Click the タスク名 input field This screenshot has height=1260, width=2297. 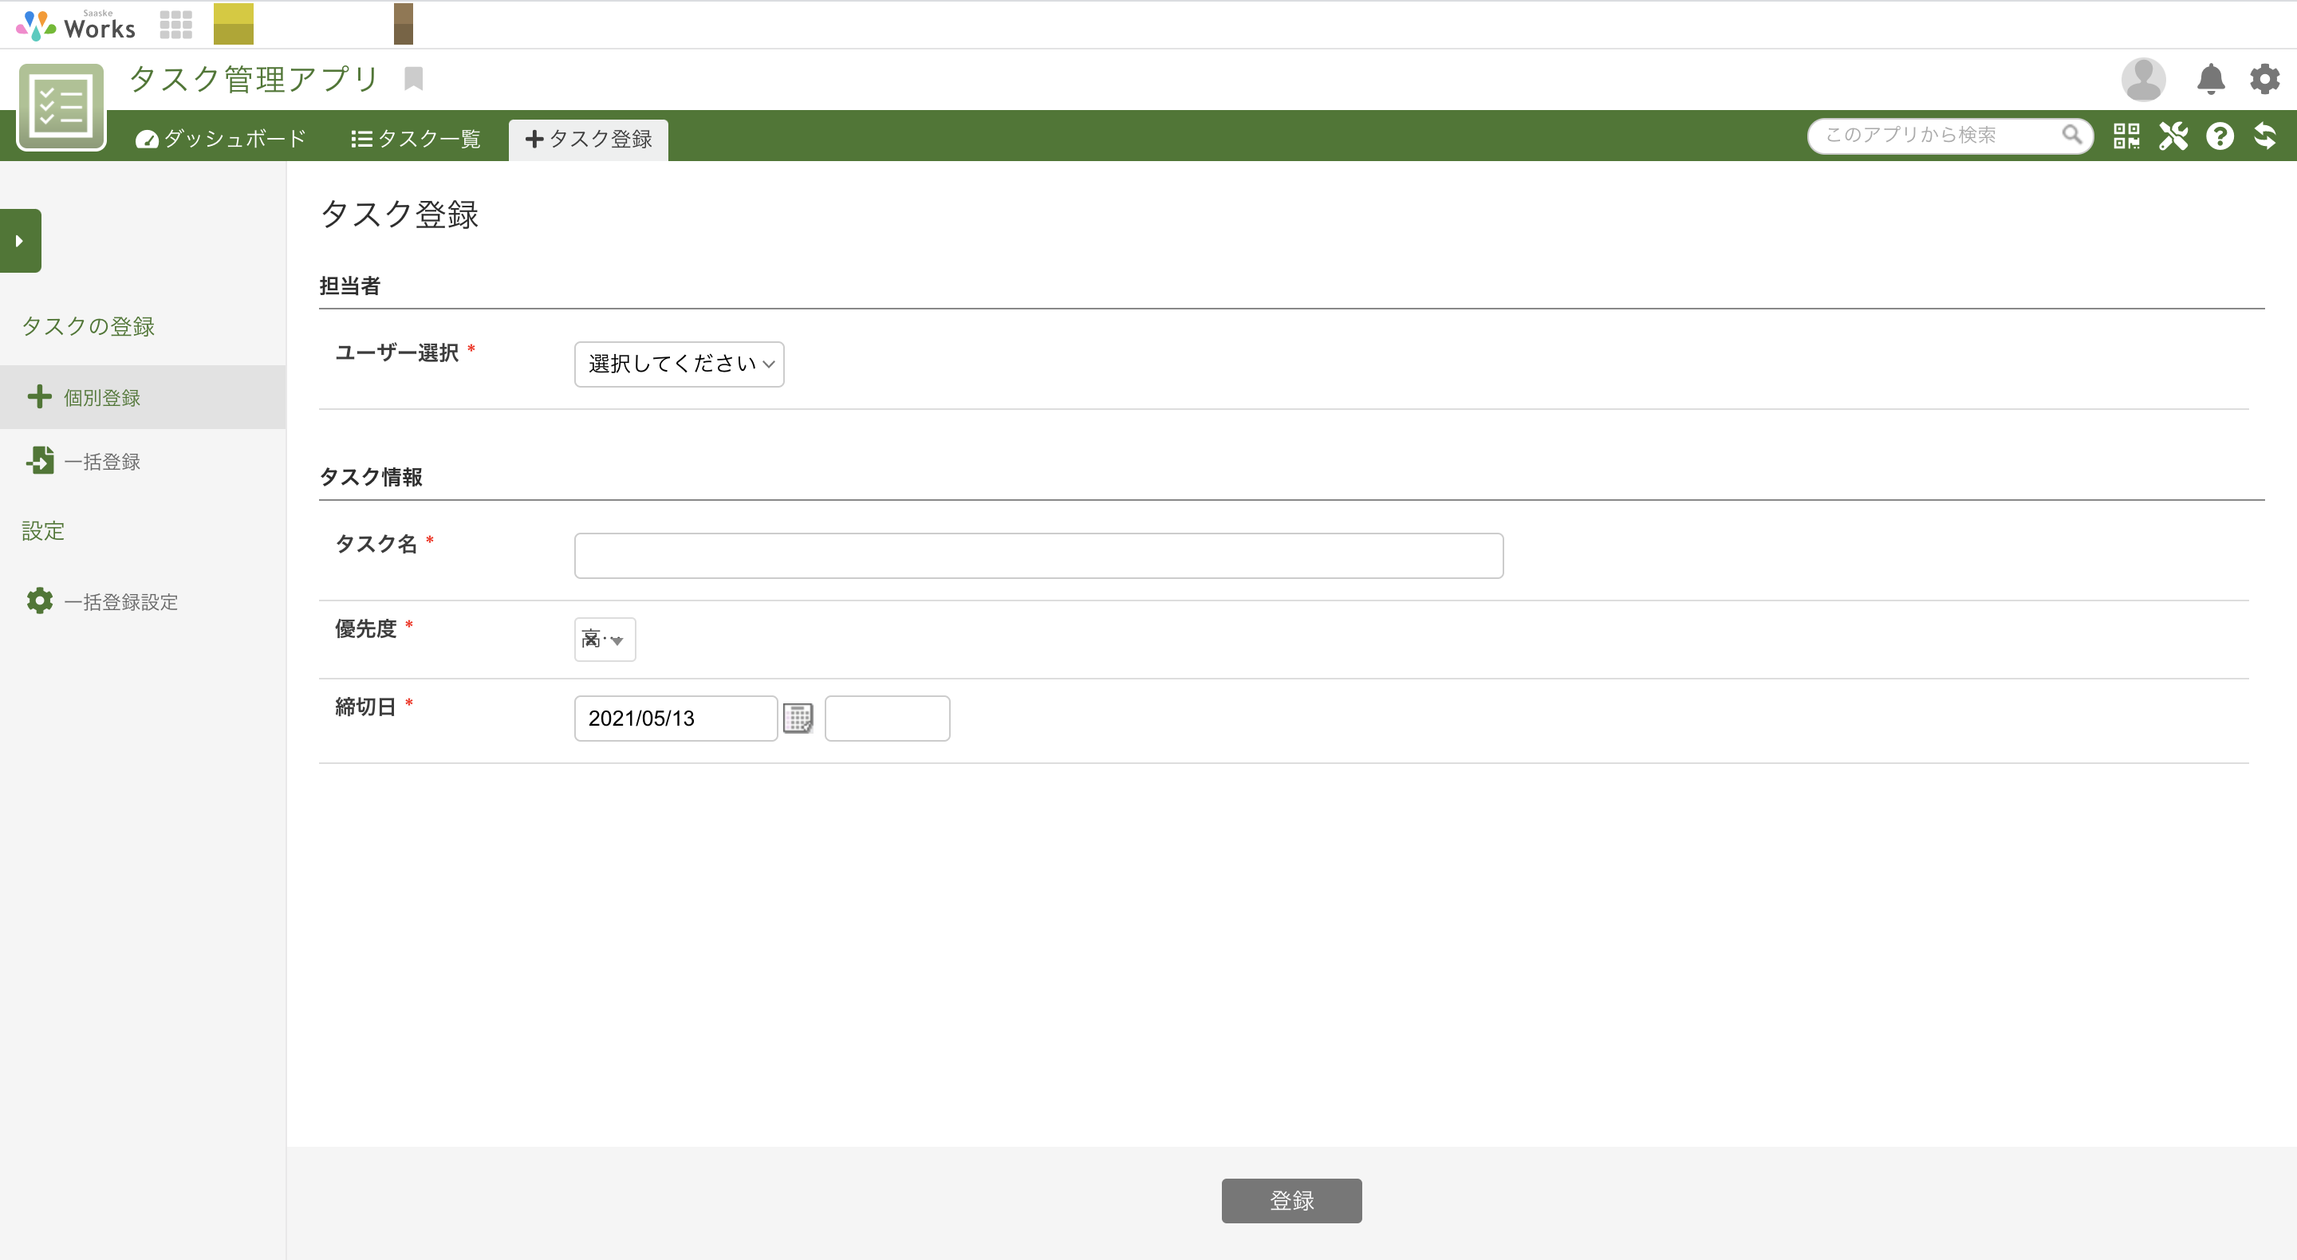1038,555
